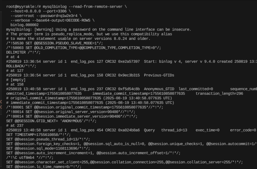This screenshot has width=257, height=169.
Task: Click the --password=q1w2e3r4 text
Action: [x=60, y=15]
